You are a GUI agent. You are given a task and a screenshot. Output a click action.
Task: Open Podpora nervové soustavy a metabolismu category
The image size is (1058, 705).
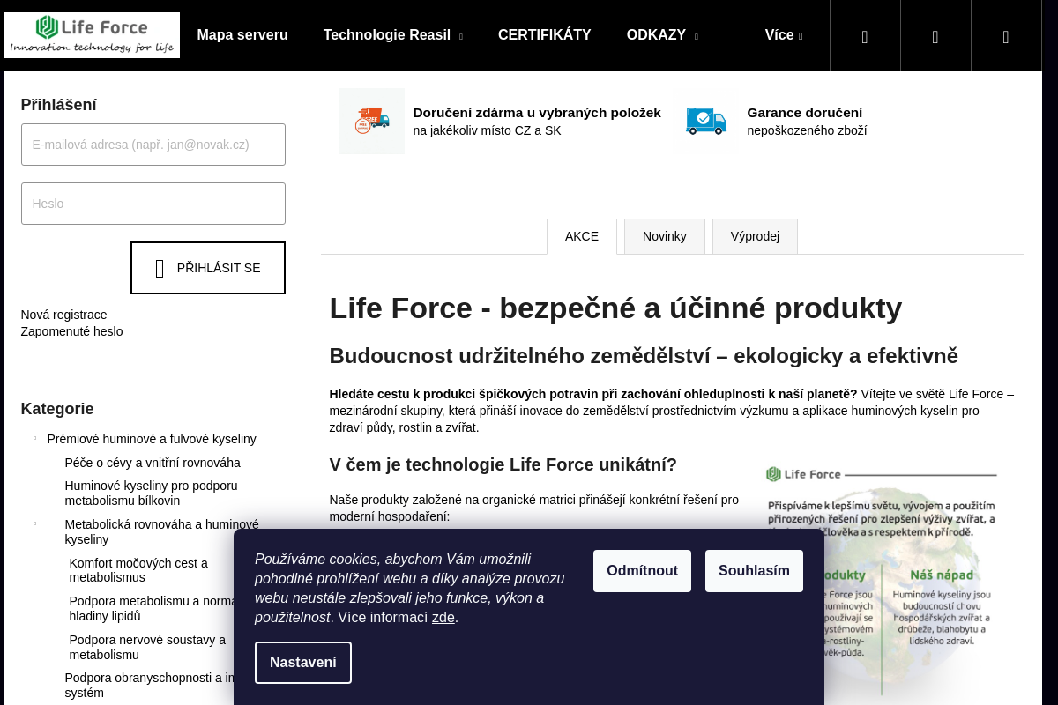click(x=147, y=648)
